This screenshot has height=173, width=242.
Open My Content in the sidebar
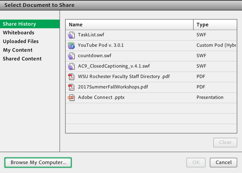tap(18, 50)
